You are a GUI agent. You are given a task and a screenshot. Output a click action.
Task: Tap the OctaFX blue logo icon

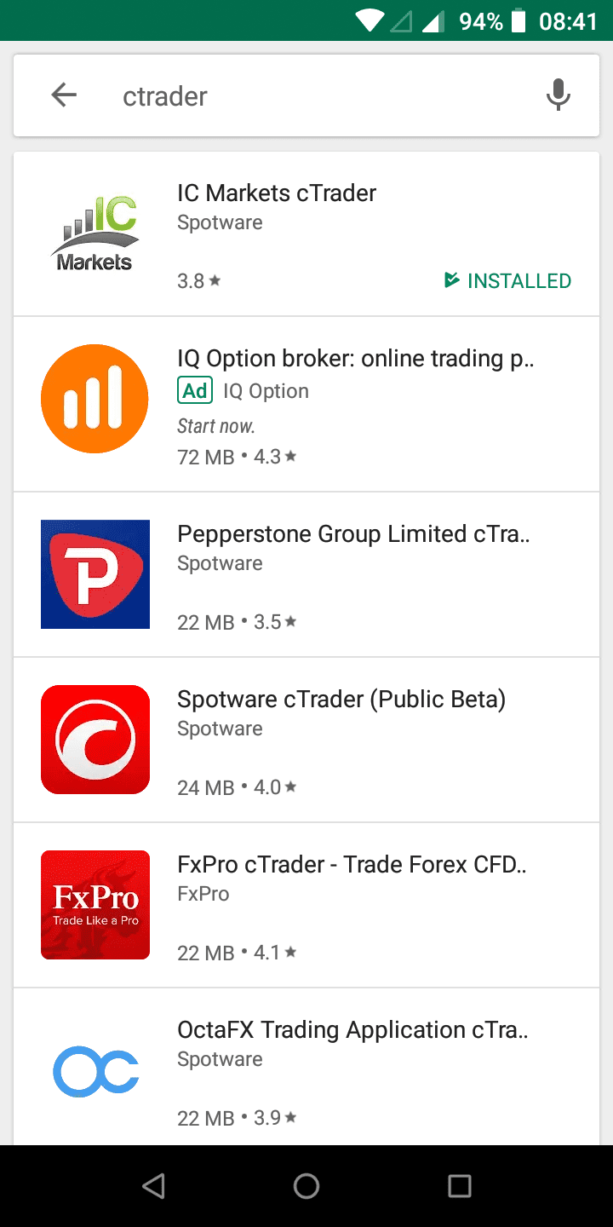(95, 1070)
